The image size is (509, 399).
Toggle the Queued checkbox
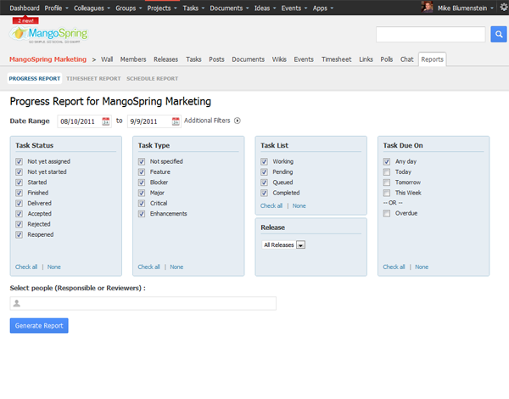264,183
